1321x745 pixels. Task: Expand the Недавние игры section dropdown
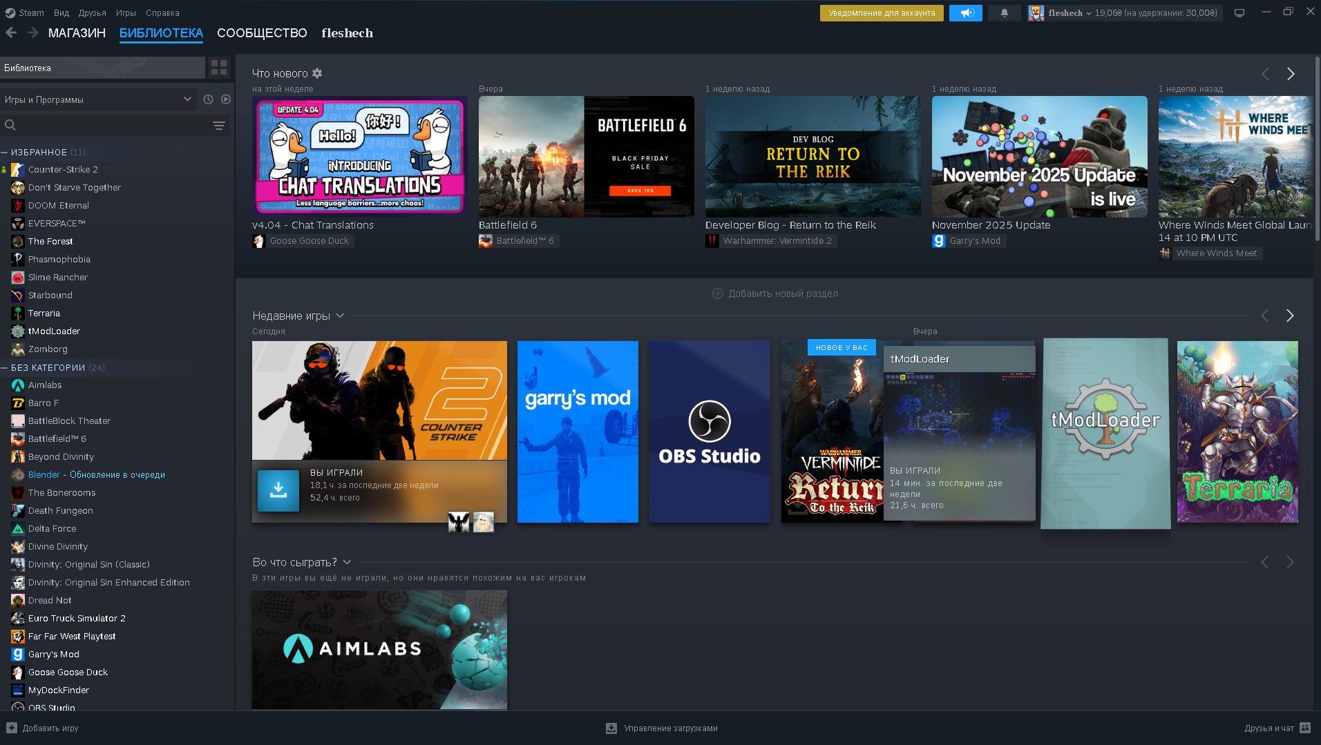340,316
